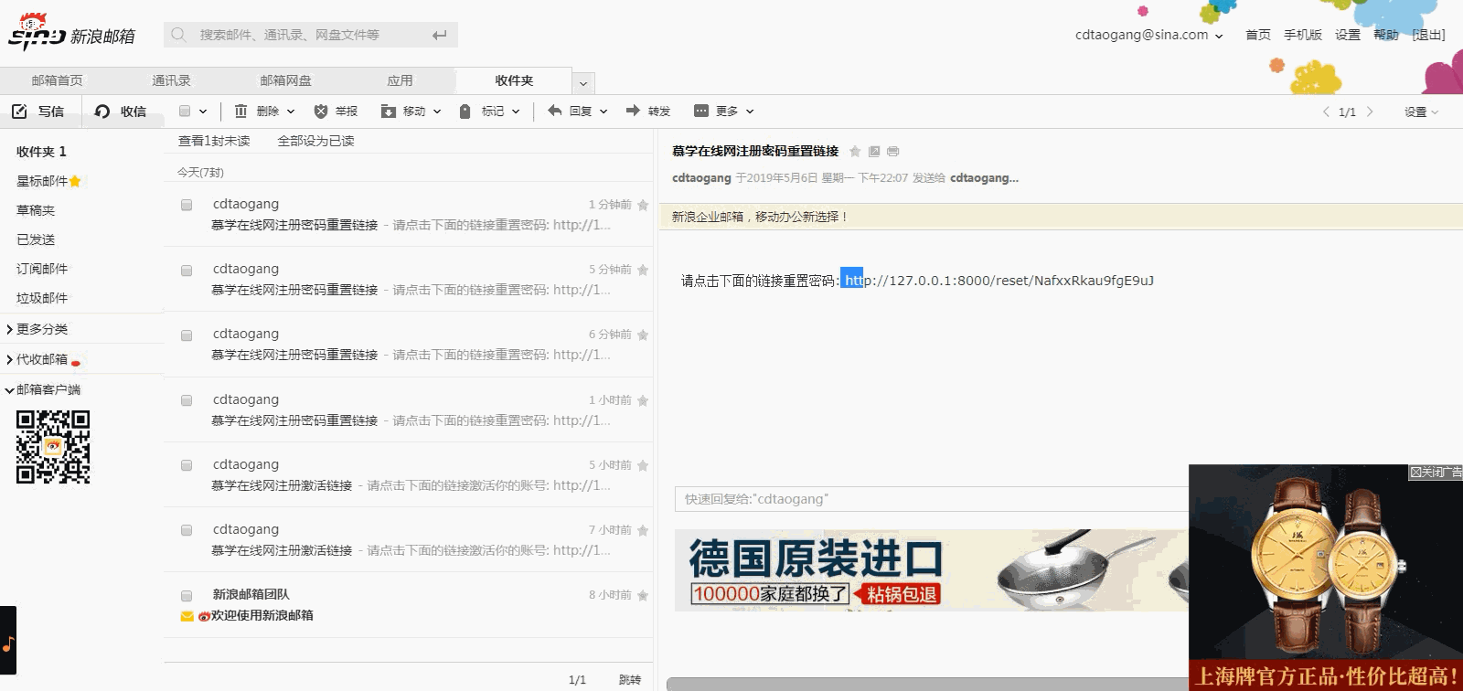
Task: Click the 举报 report shield icon
Action: pyautogui.click(x=321, y=112)
